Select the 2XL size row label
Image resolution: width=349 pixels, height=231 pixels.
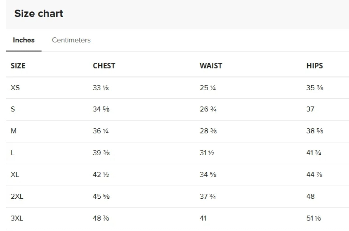(x=17, y=196)
